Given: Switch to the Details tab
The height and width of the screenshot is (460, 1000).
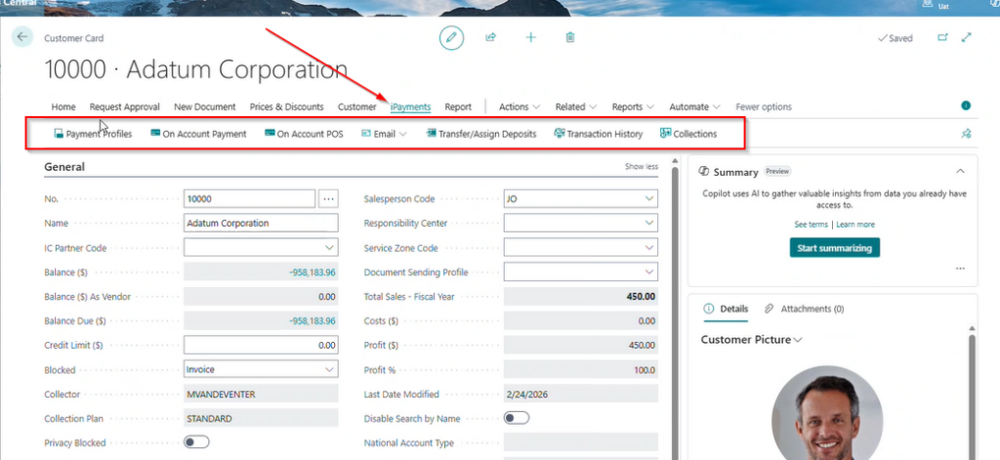Looking at the screenshot, I should 726,309.
